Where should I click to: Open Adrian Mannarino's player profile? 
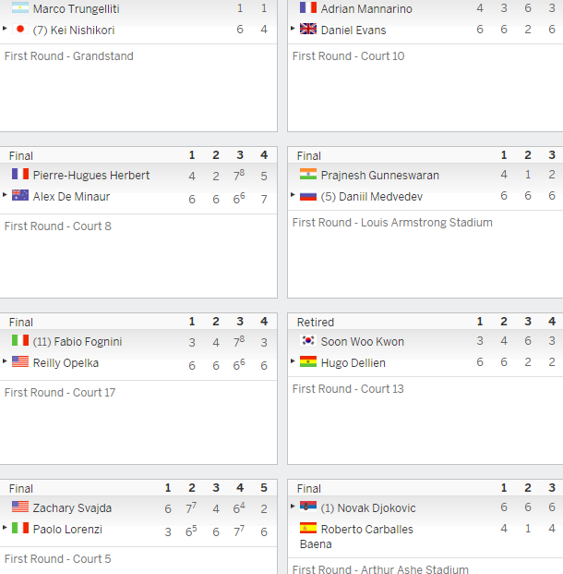pyautogui.click(x=366, y=9)
